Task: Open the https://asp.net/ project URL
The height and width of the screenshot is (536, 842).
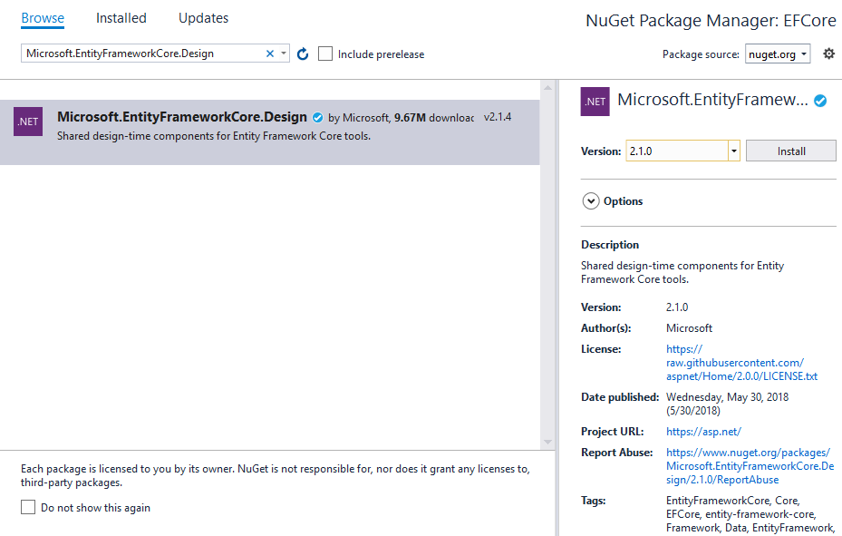Action: [x=703, y=432]
